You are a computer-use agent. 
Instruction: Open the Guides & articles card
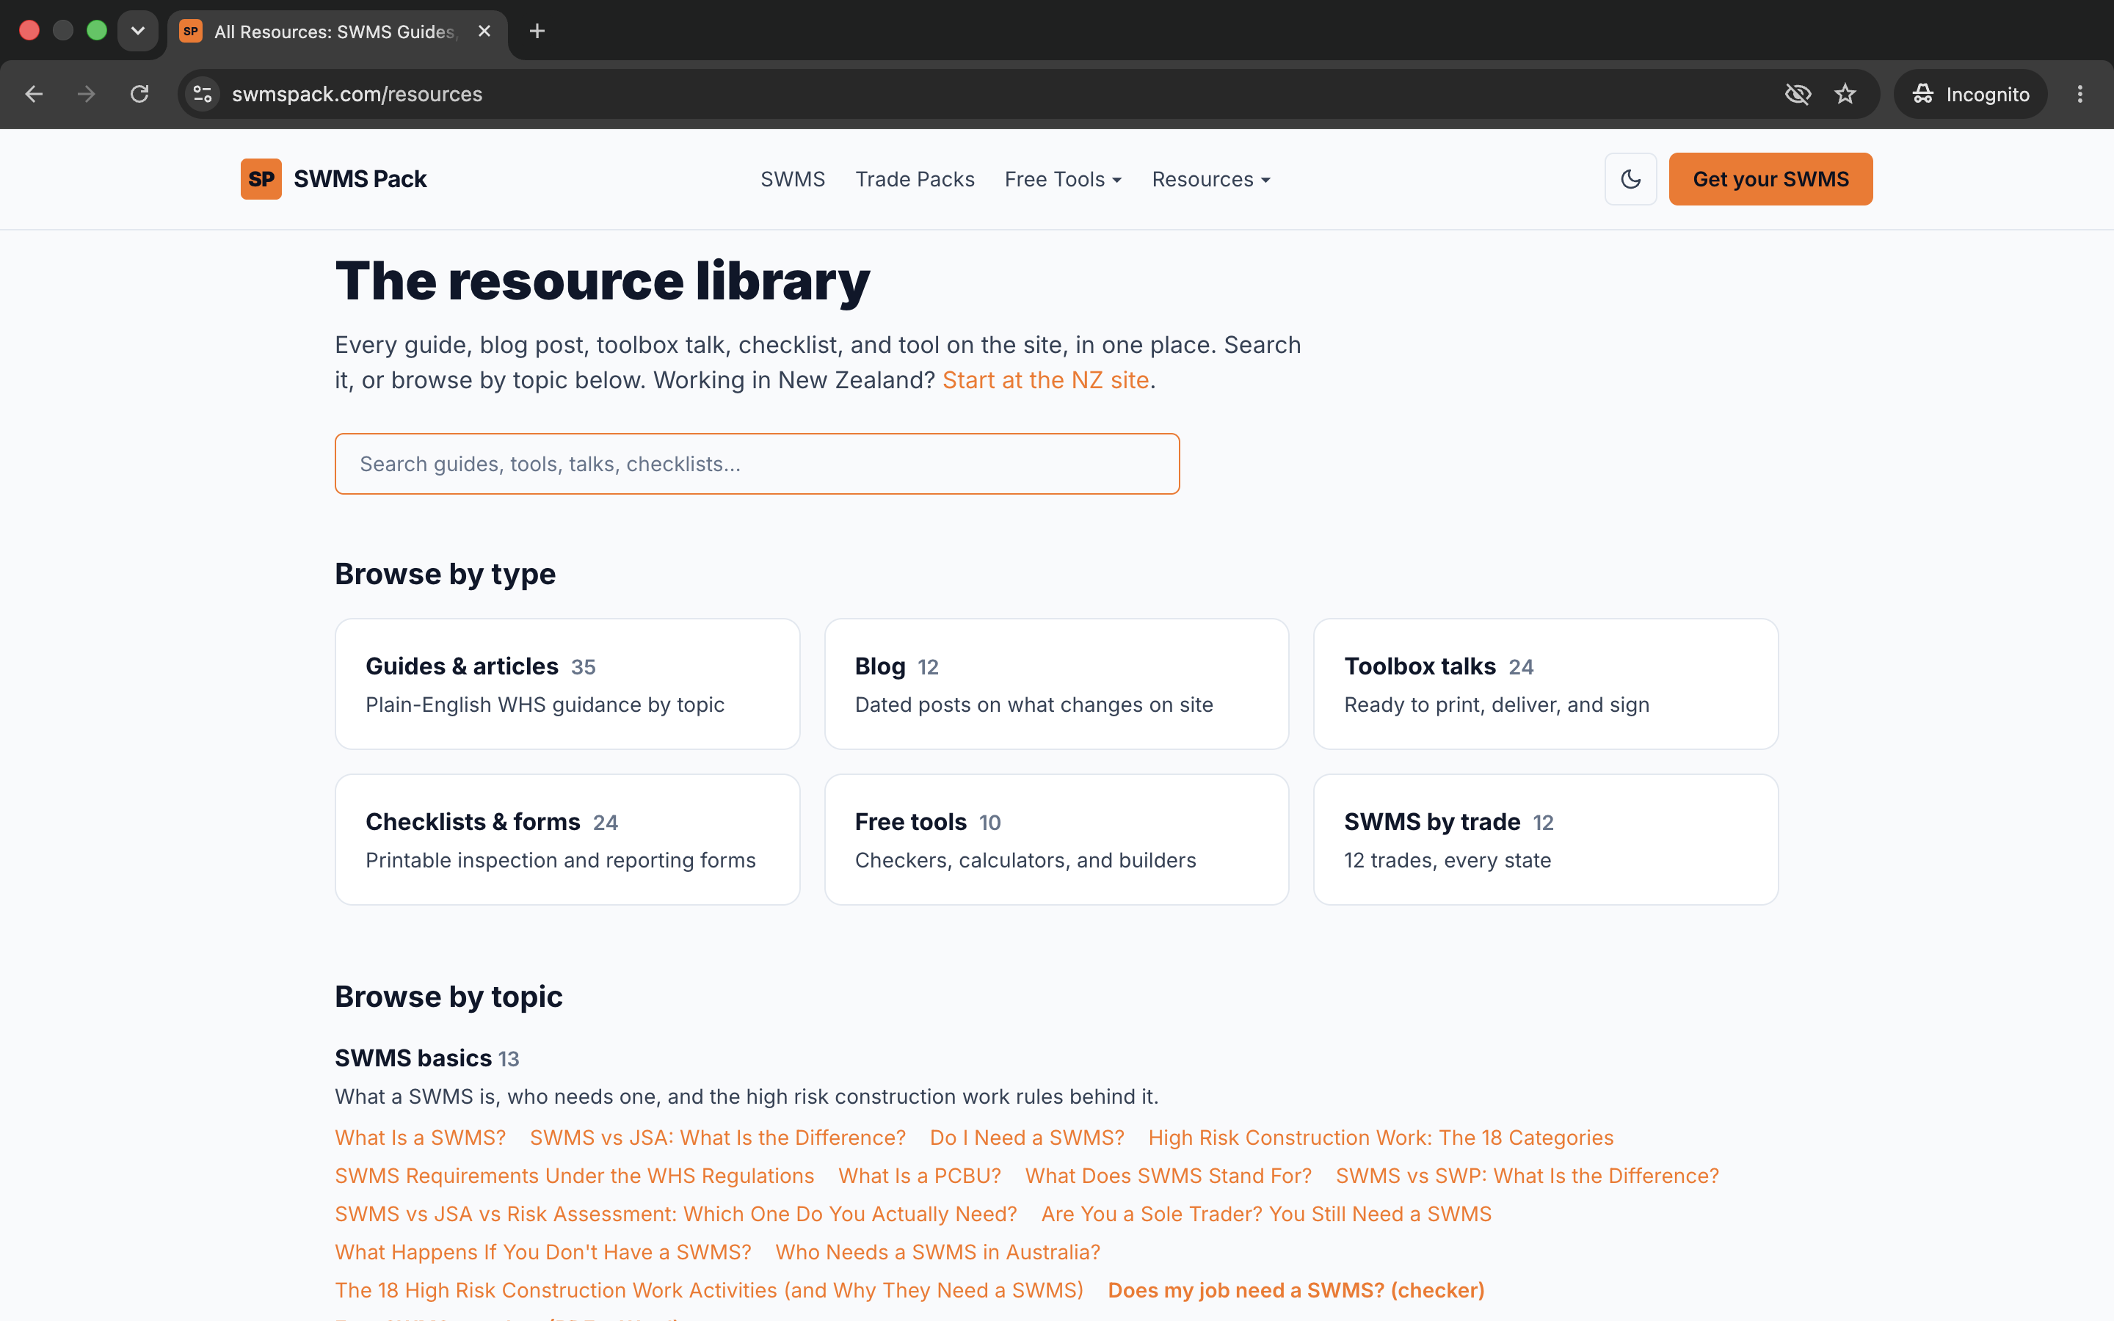click(x=568, y=684)
